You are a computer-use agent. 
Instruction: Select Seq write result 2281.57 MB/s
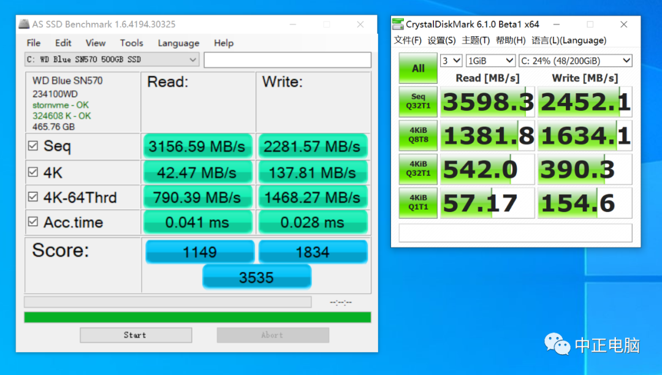(313, 146)
